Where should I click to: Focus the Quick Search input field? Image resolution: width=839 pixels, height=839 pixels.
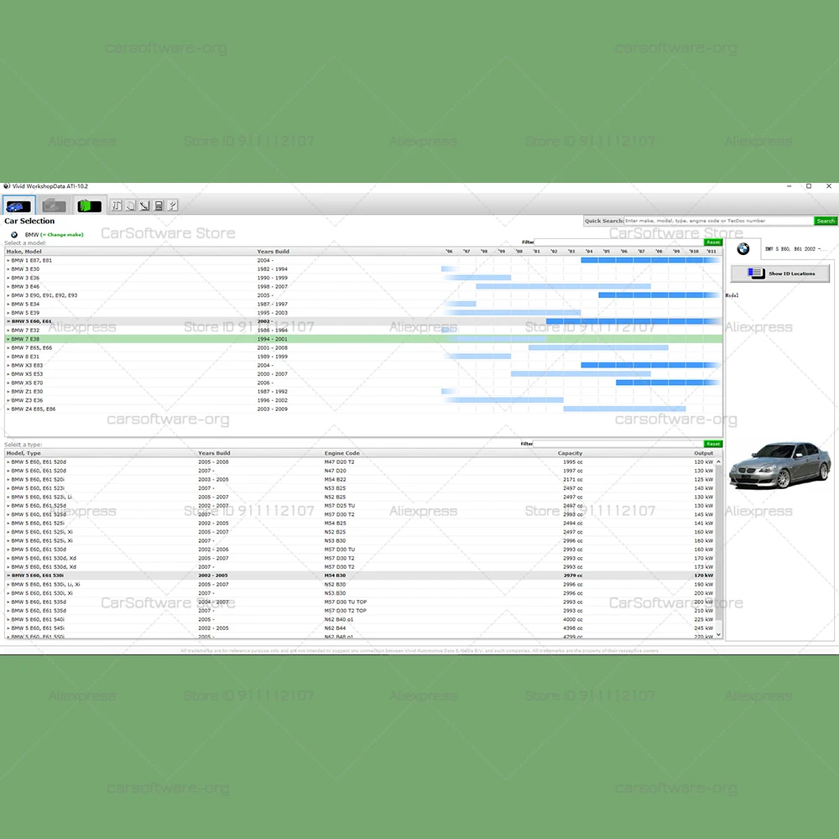pos(719,221)
